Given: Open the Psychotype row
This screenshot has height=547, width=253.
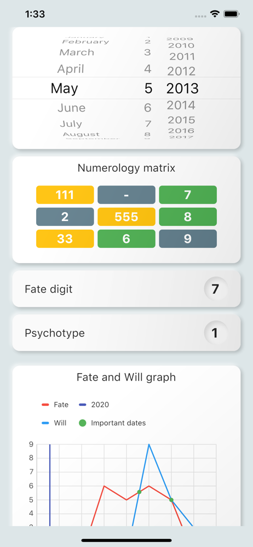Looking at the screenshot, I should tap(127, 333).
